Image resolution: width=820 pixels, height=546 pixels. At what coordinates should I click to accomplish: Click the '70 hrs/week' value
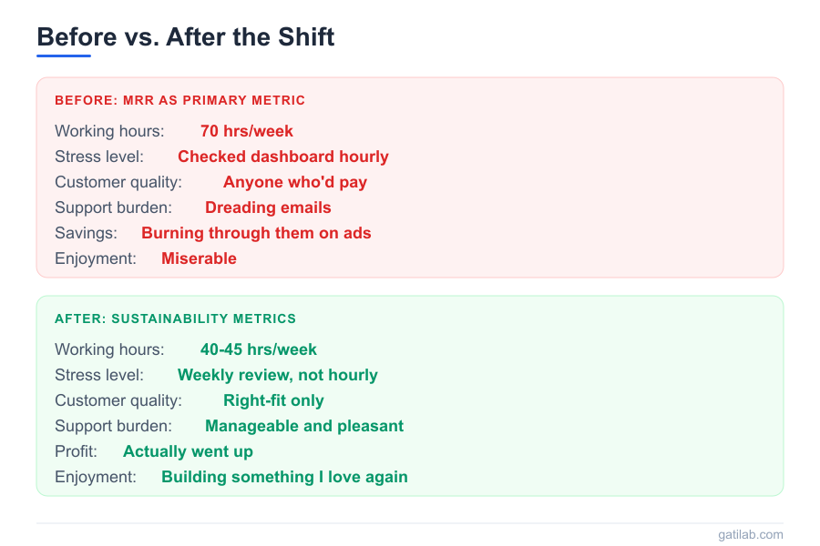tap(247, 131)
